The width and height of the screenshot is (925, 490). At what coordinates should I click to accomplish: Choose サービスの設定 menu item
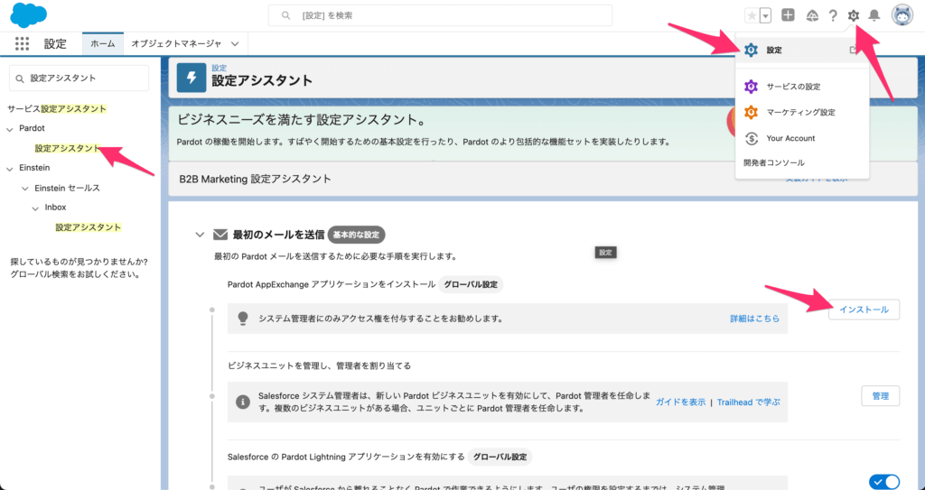(802, 87)
